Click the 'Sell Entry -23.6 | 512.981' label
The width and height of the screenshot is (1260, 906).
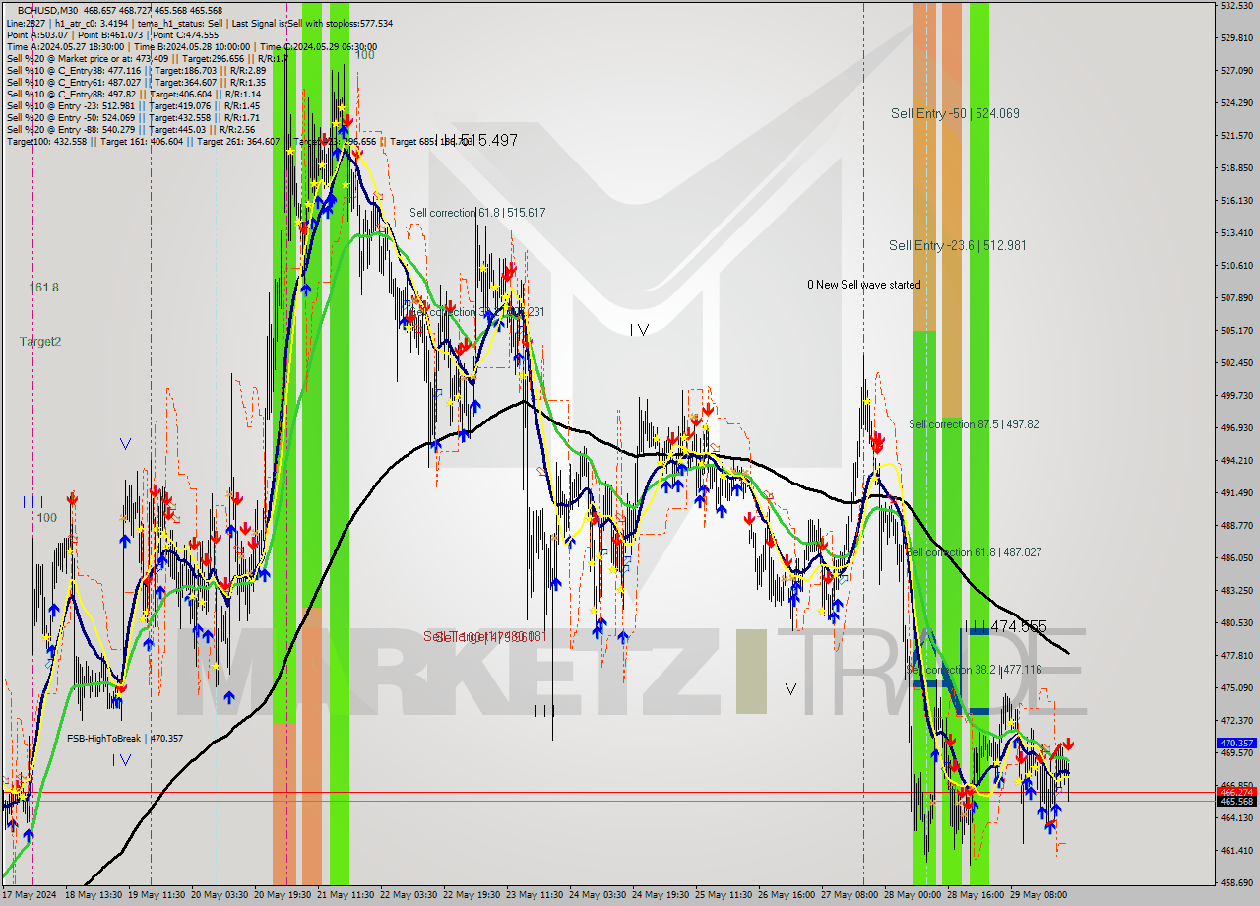pyautogui.click(x=957, y=245)
